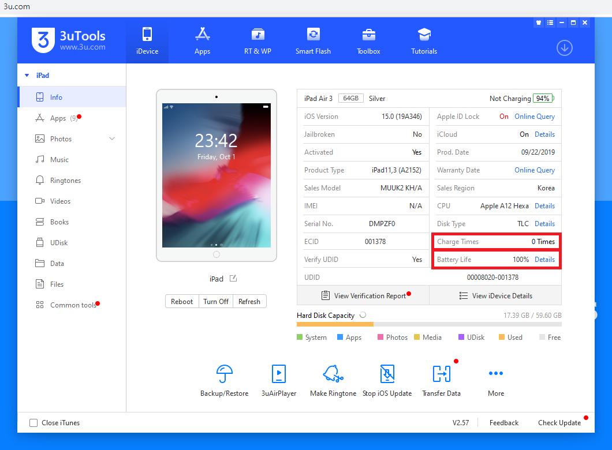Open the iDevice tab
This screenshot has height=450, width=612.
(x=147, y=40)
